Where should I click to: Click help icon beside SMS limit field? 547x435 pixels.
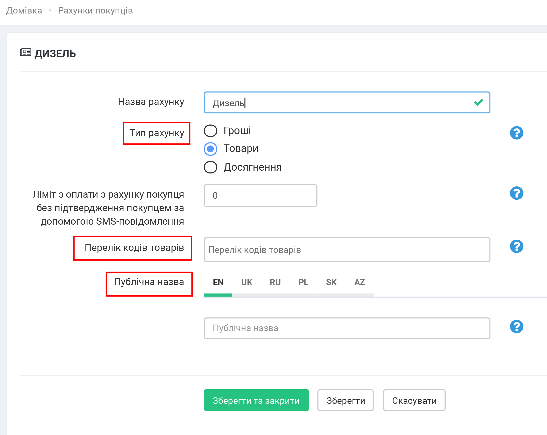pos(516,193)
